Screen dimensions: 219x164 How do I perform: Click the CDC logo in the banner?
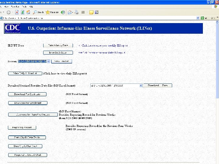pos(12,28)
